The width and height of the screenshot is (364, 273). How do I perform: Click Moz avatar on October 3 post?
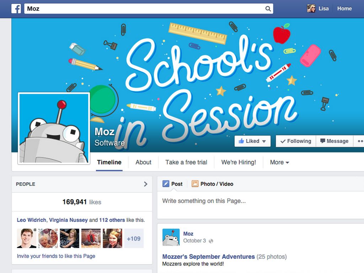coord(171,237)
